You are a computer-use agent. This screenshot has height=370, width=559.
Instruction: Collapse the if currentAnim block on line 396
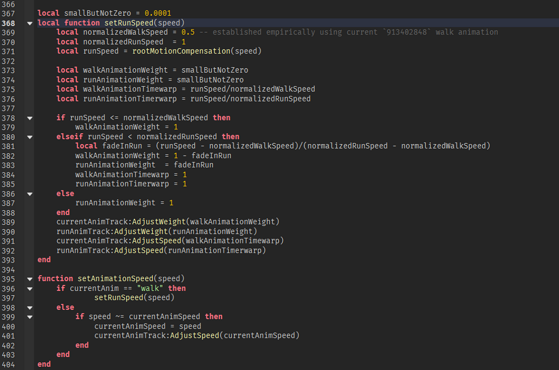(x=29, y=288)
